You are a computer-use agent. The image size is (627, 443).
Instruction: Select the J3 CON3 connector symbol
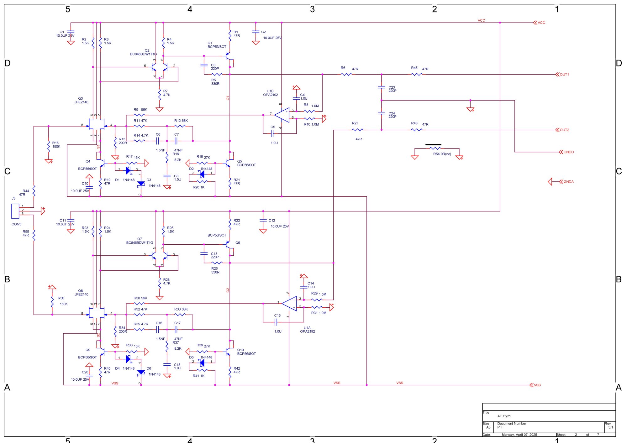point(15,211)
